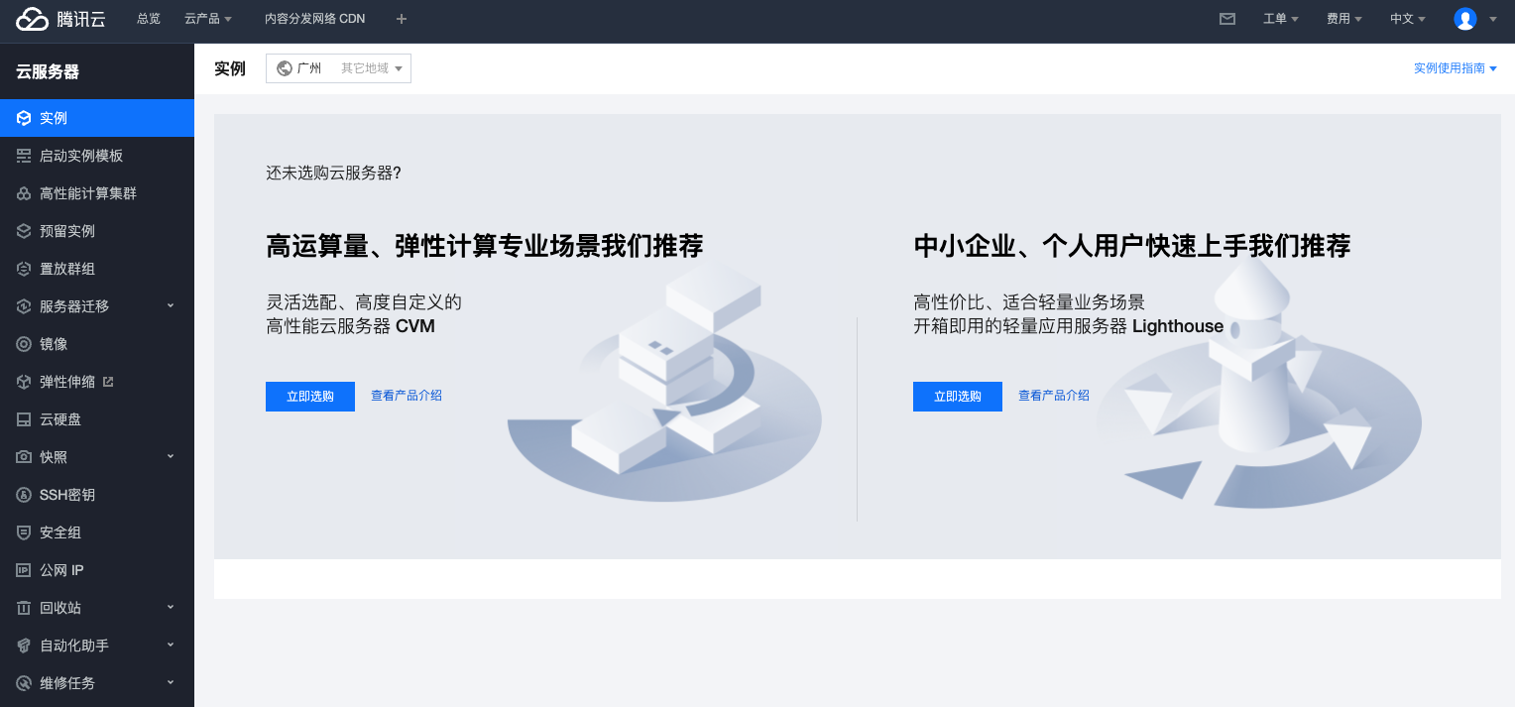Click the 安全组 shield icon
The width and height of the screenshot is (1515, 707).
tap(24, 532)
